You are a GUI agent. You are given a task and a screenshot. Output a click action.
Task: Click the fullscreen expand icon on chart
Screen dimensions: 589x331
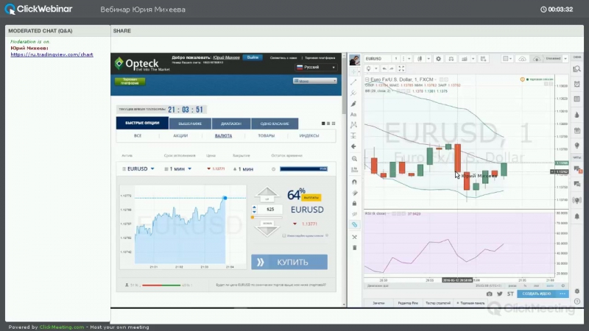click(401, 68)
